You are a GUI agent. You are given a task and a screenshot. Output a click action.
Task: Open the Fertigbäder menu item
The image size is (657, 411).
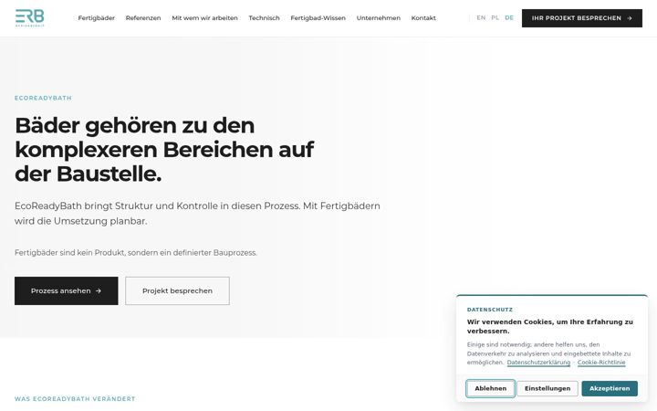(97, 18)
